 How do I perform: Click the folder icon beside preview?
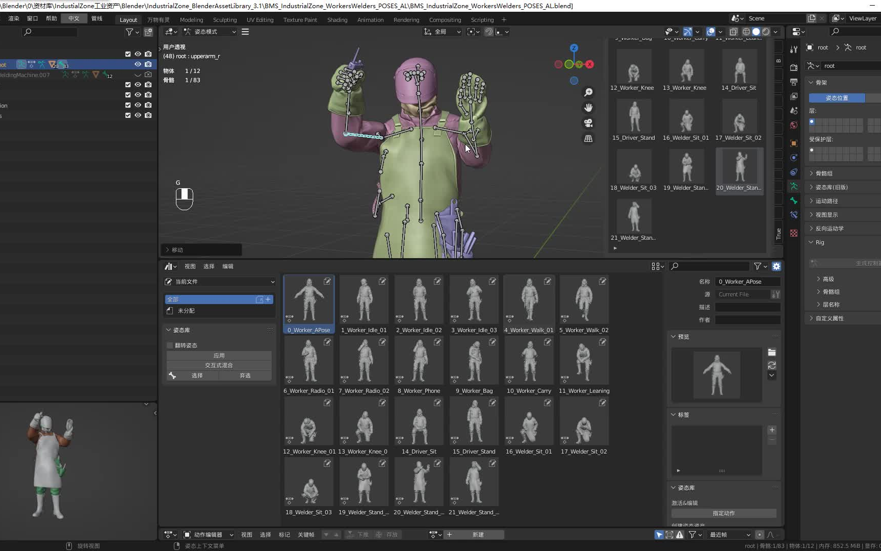(x=772, y=353)
